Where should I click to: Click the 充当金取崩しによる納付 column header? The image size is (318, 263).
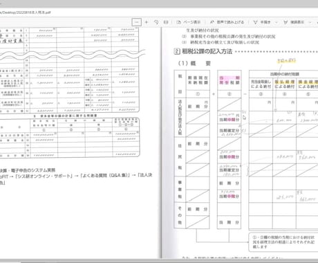point(261,84)
